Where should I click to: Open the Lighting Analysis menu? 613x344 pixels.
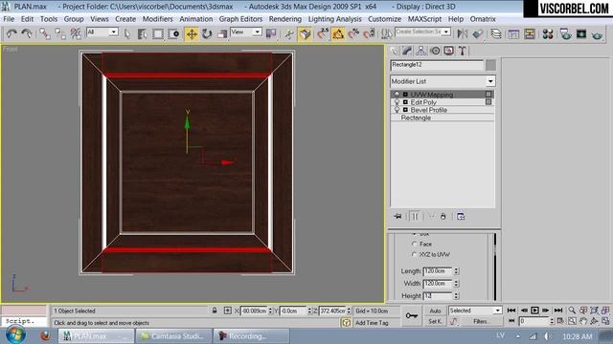(334, 19)
